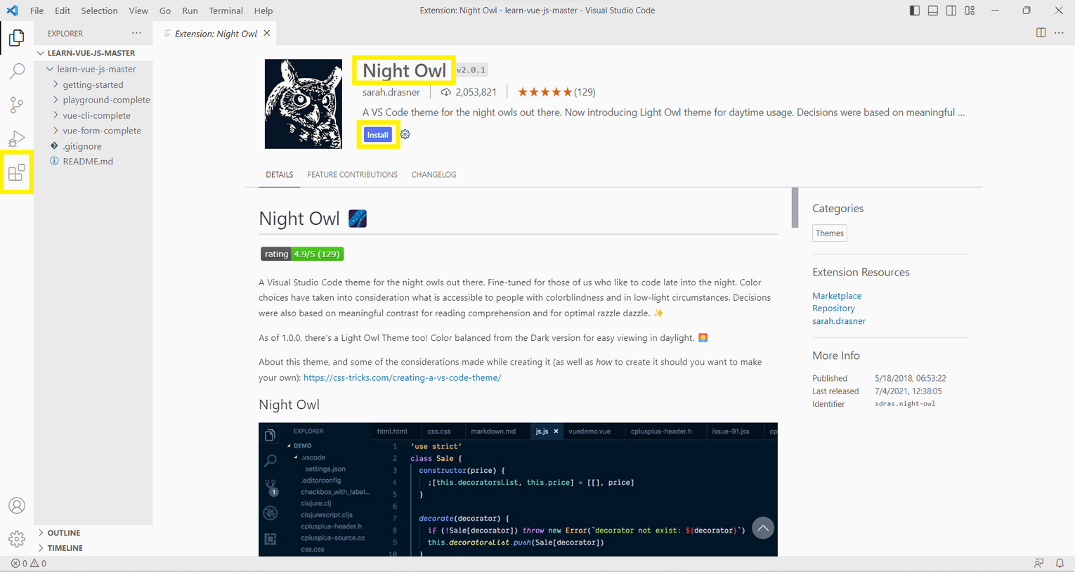Open Customize Layout icon in title bar

970,11
